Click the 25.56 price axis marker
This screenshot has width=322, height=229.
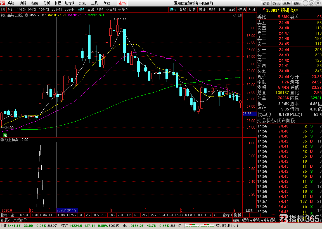pos(249,114)
